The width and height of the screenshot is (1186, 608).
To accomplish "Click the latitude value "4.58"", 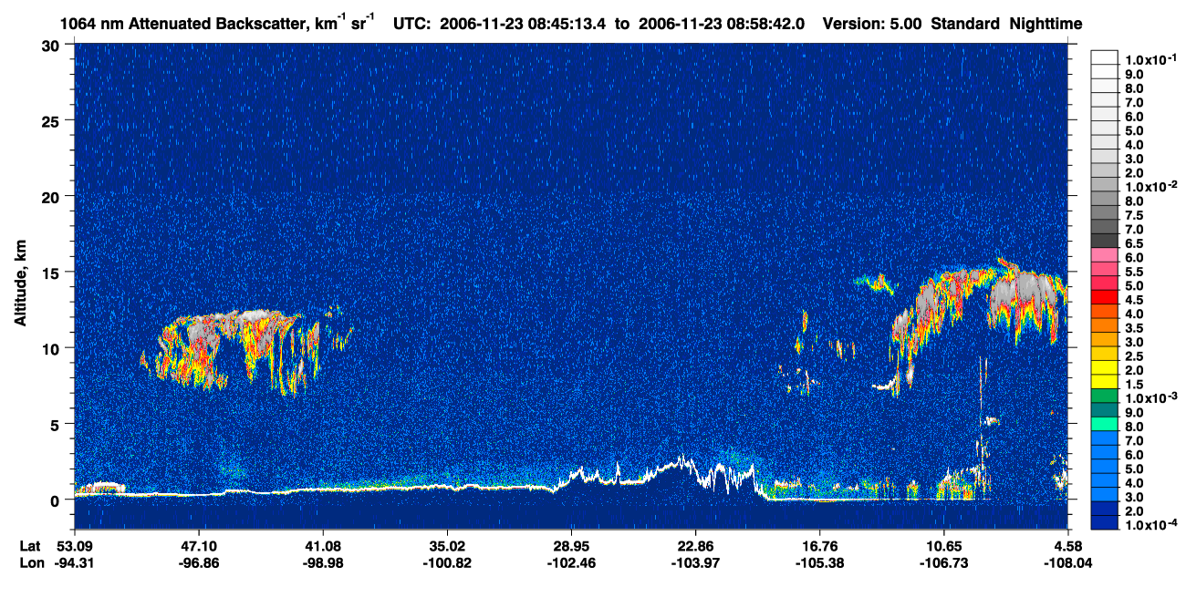I will (1068, 546).
